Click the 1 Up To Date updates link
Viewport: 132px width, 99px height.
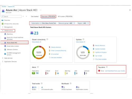point(98,56)
